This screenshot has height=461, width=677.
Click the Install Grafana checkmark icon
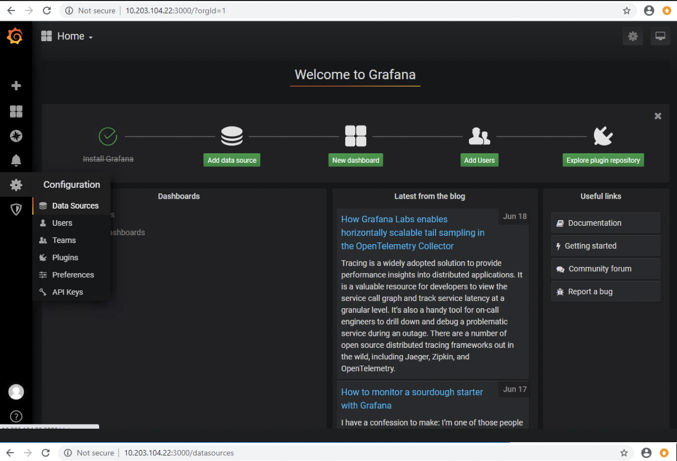click(108, 136)
